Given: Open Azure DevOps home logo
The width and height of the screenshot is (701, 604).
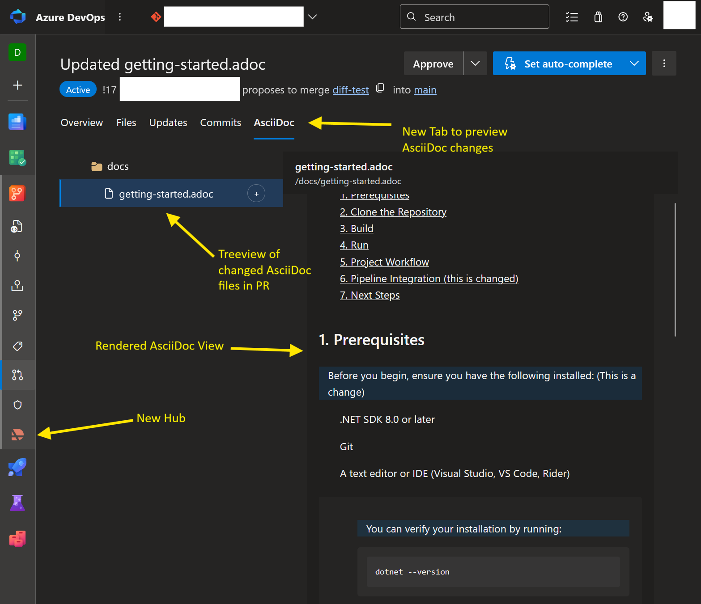Looking at the screenshot, I should click(x=18, y=17).
